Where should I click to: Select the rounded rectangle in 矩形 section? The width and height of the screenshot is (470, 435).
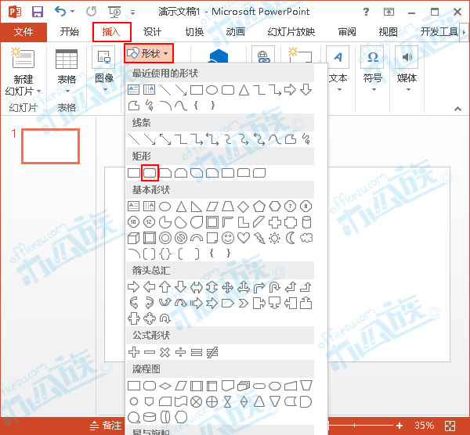click(150, 173)
